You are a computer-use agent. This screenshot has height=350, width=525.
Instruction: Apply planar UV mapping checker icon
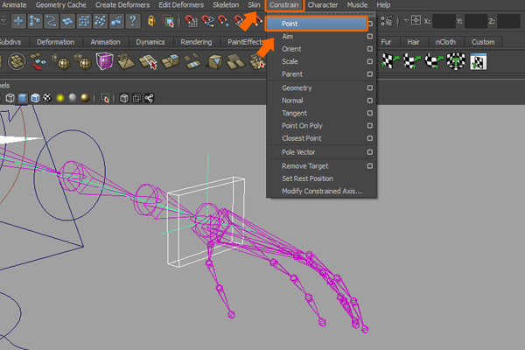click(390, 61)
